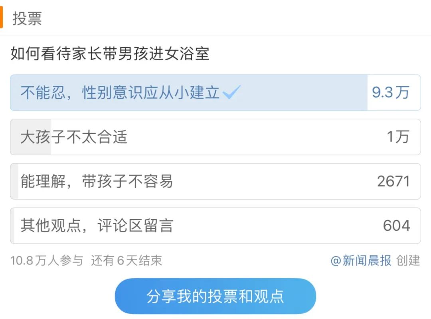Viewport: 431px width, 319px height.
Task: Tap the 分享我的投票和观点 button
Action: pyautogui.click(x=215, y=296)
